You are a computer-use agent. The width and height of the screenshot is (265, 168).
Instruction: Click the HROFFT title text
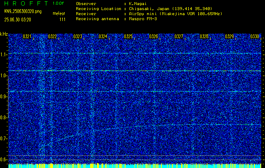click(x=26, y=3)
